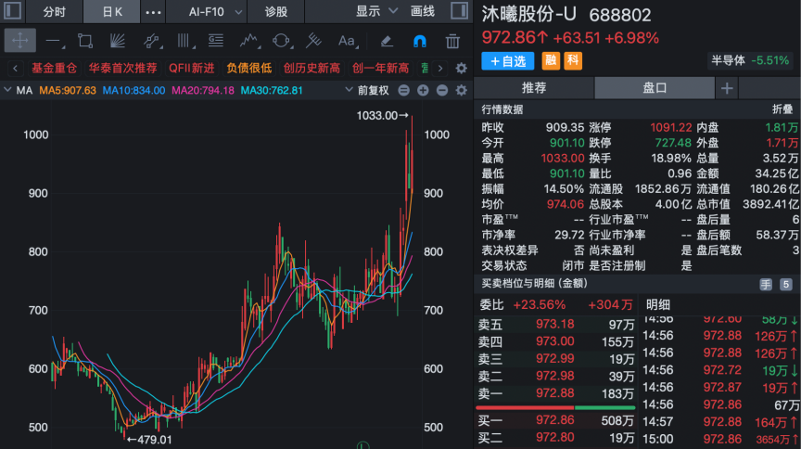Select the eraser tool

point(387,41)
